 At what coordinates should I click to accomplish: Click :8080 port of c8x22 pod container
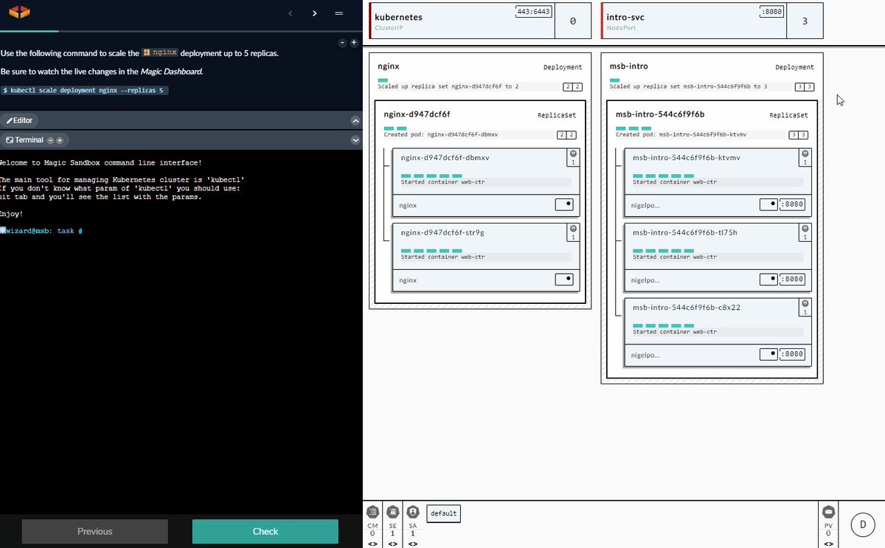[792, 354]
